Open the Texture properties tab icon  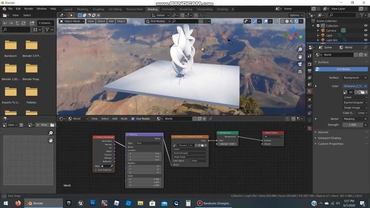310,128
